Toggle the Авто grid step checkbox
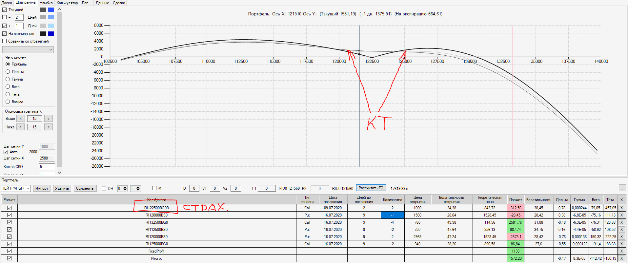This screenshot has width=628, height=263. click(6, 152)
